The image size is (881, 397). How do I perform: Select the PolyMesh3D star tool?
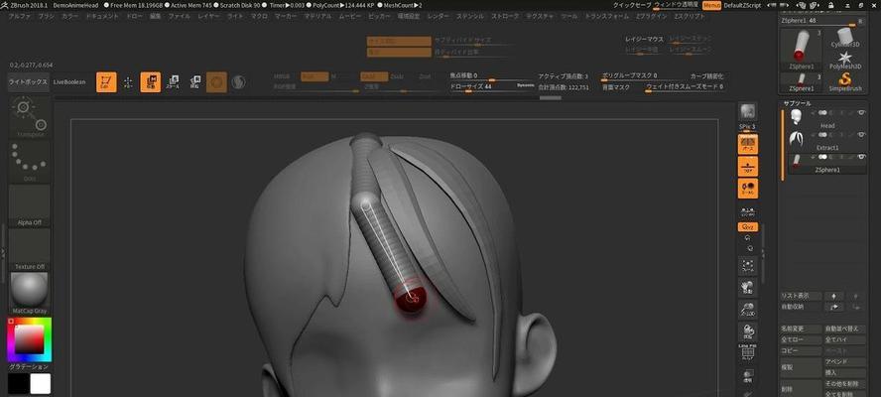pos(845,60)
